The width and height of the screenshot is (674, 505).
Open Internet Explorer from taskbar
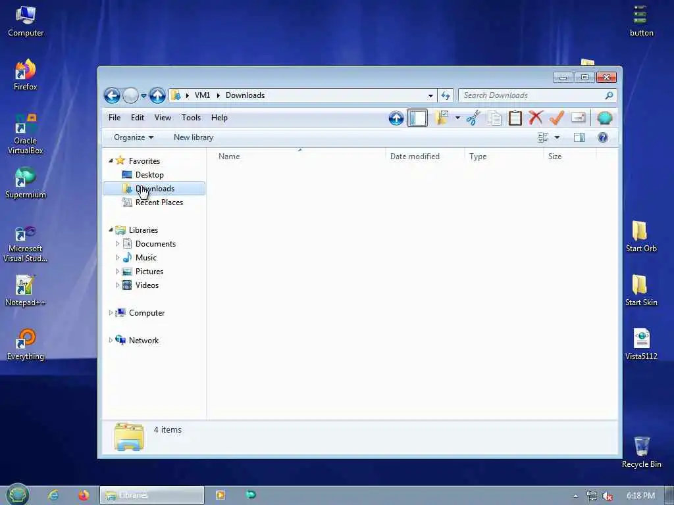pyautogui.click(x=53, y=495)
